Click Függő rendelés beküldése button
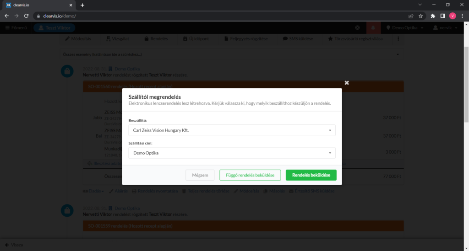Viewport: 469px width, 251px height. point(250,175)
